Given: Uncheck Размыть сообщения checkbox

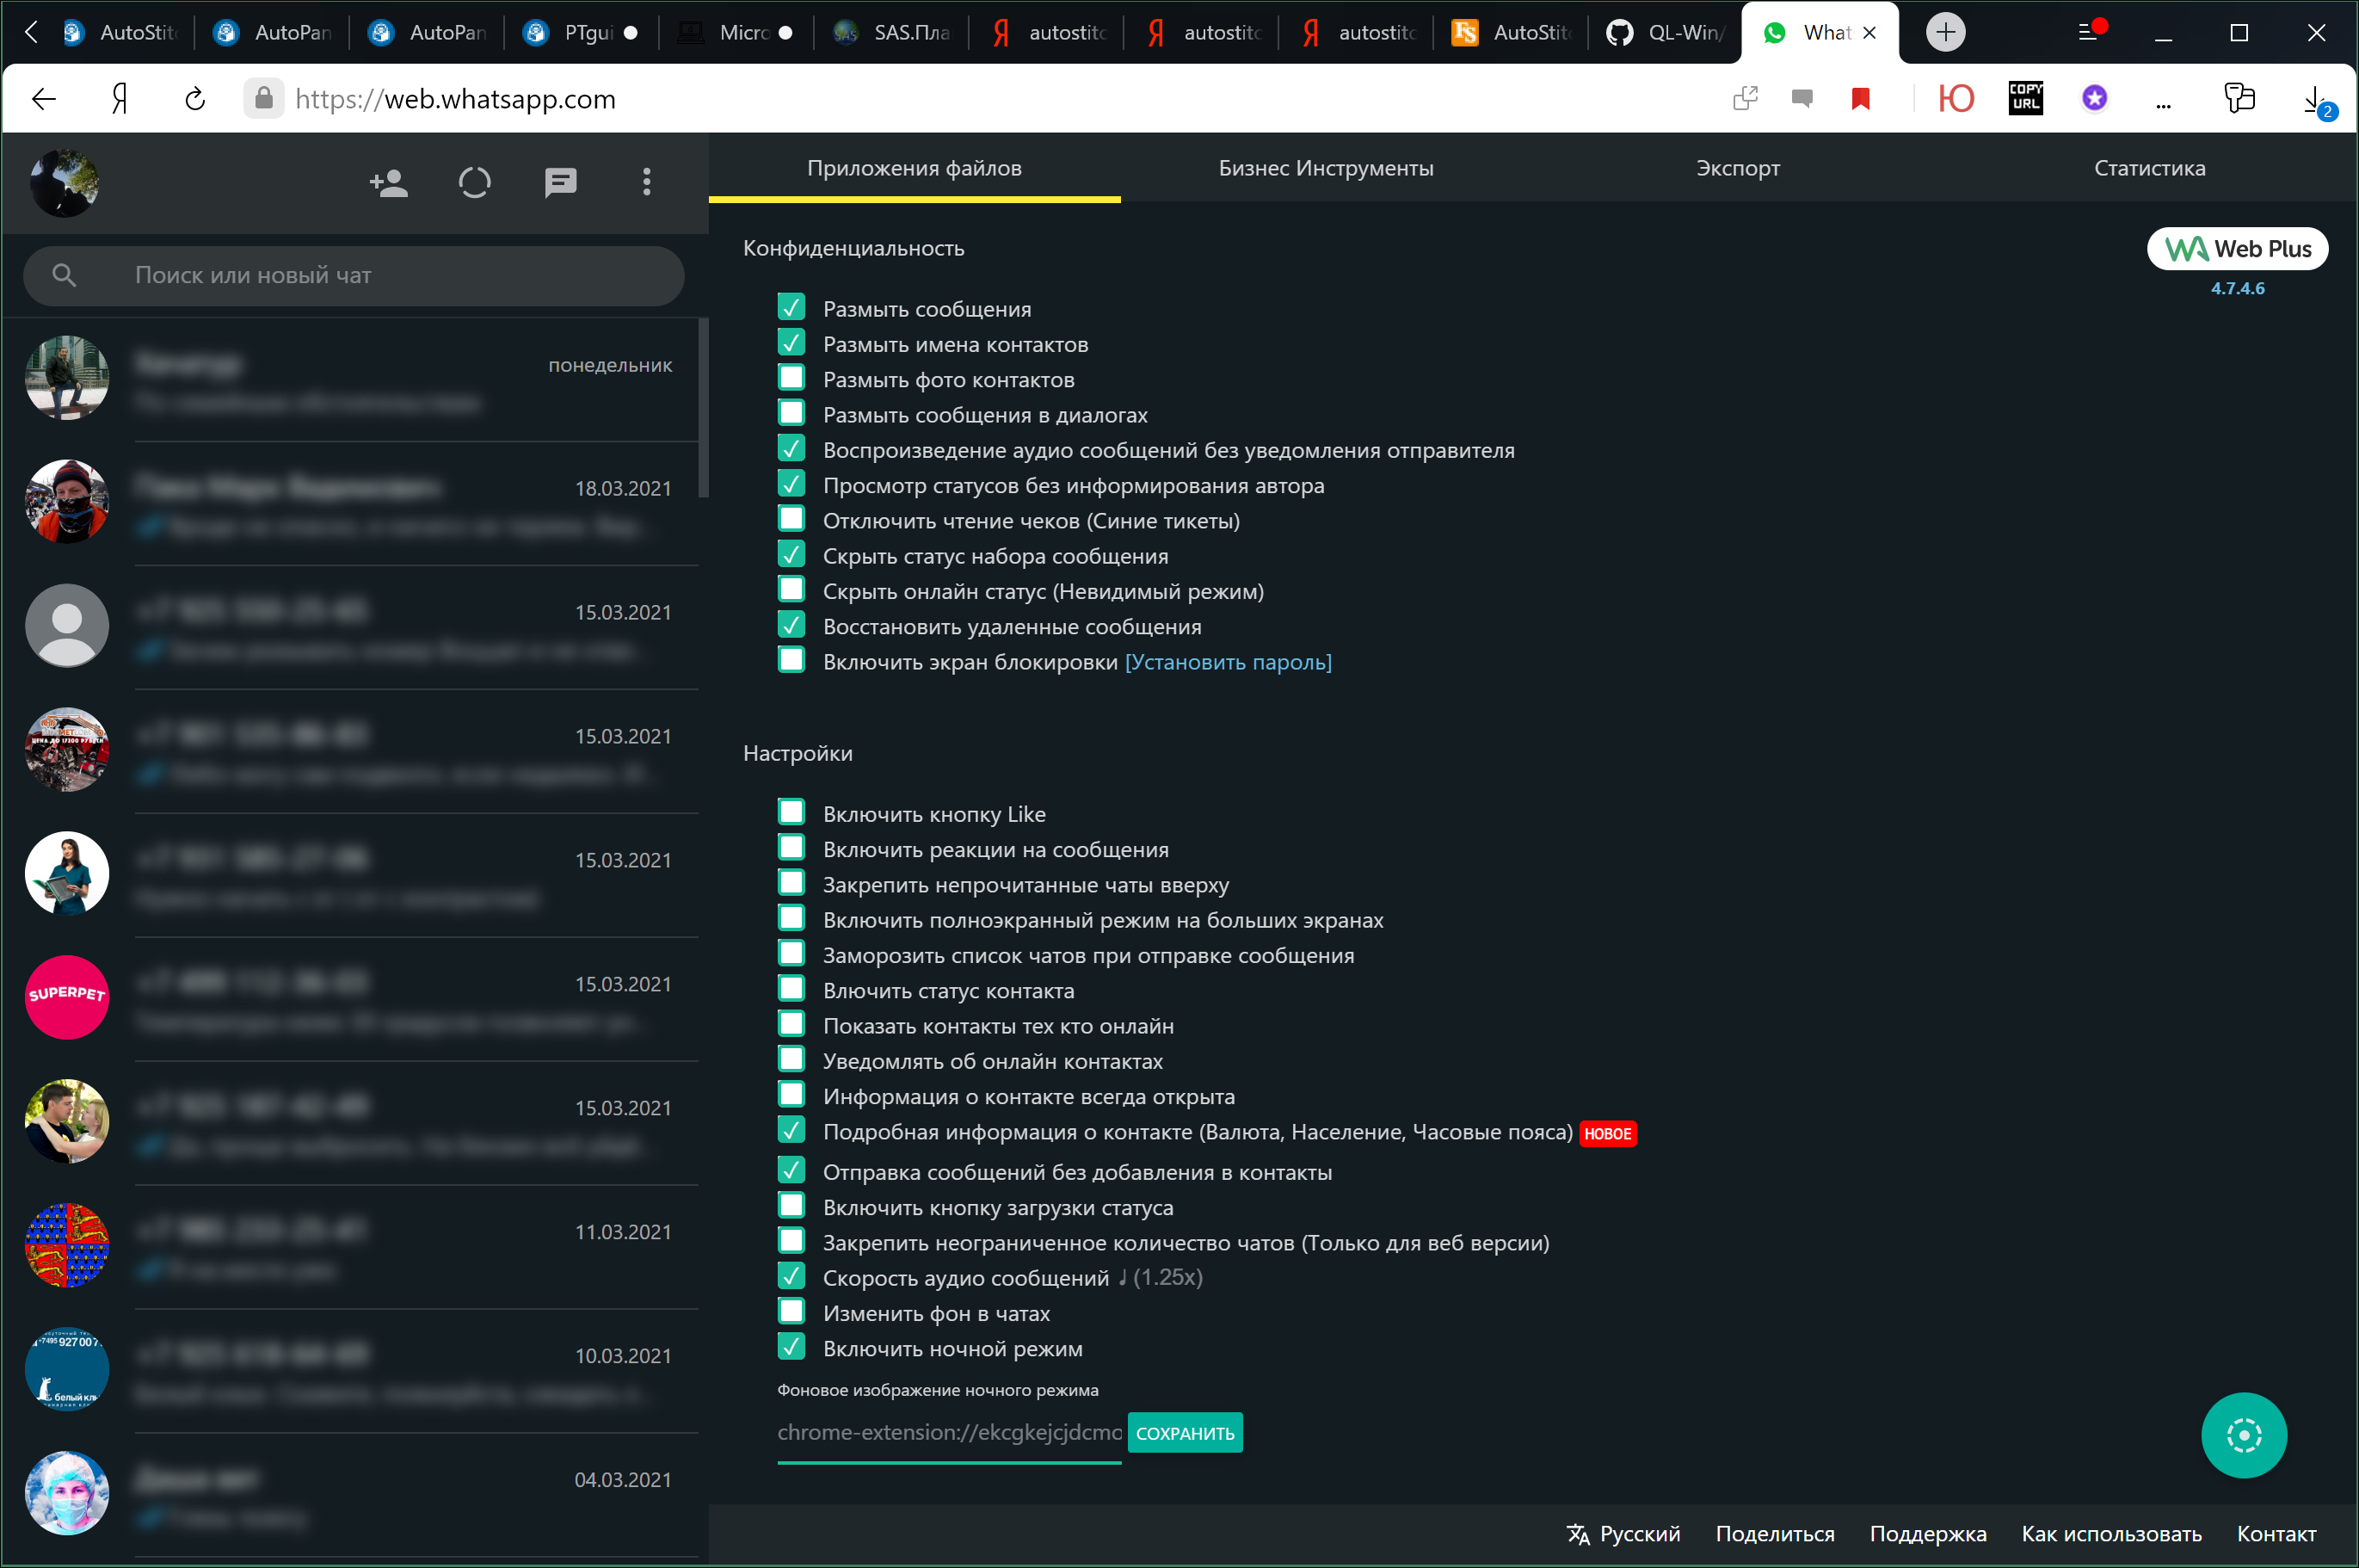Looking at the screenshot, I should tap(791, 307).
